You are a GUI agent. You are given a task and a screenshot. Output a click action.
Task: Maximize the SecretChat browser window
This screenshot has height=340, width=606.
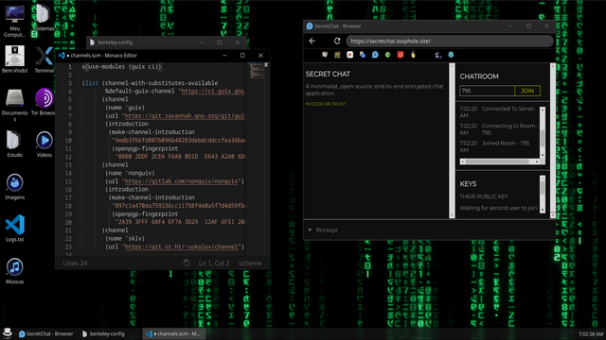pyautogui.click(x=528, y=25)
